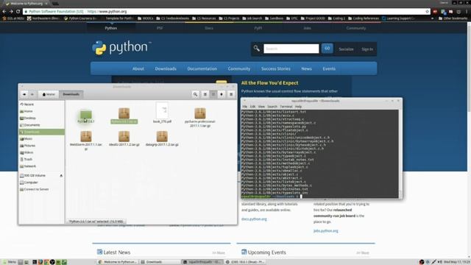The width and height of the screenshot is (471, 265).
Task: Switch file manager to icon grid view
Action: tap(213, 94)
